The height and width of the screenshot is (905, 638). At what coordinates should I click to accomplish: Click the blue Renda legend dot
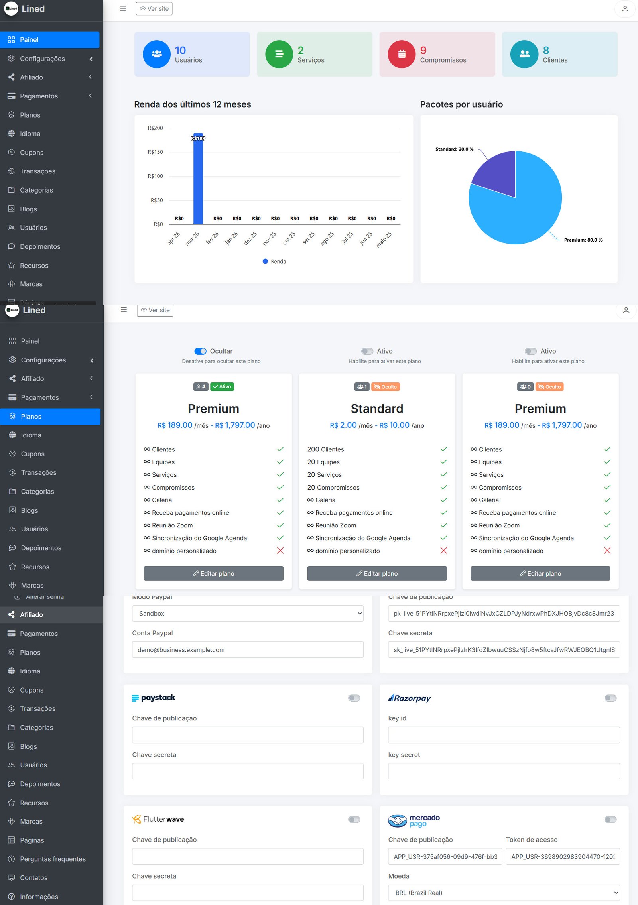[x=265, y=261]
